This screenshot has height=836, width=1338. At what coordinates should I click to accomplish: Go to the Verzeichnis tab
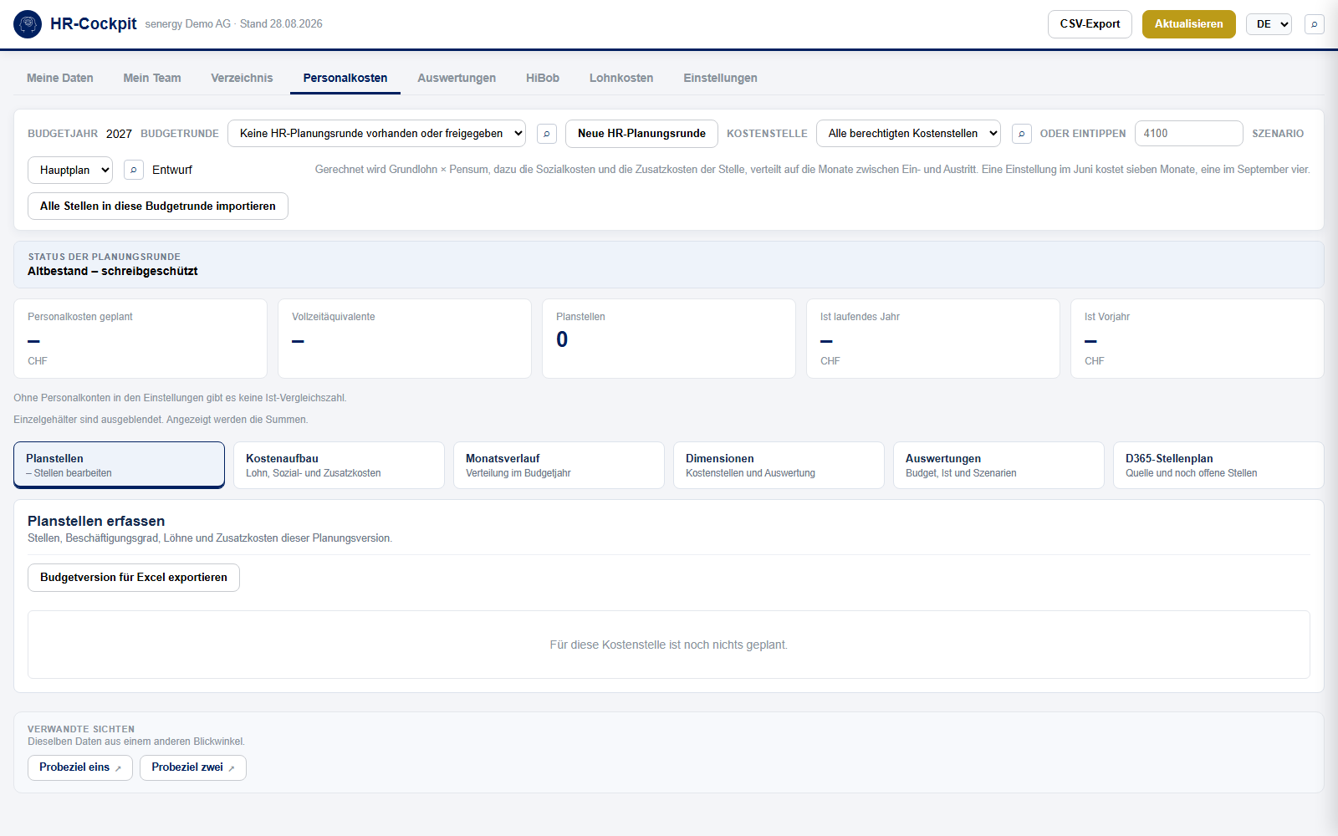242,78
